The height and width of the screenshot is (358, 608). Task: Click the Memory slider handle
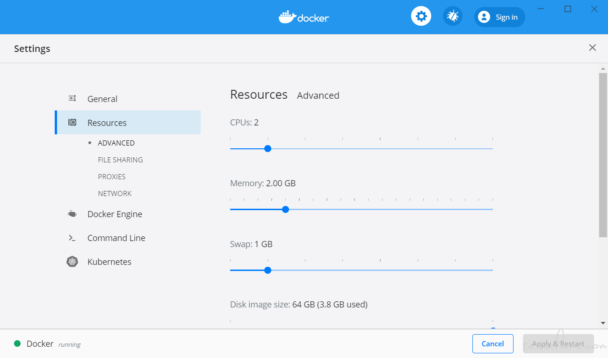[286, 209]
